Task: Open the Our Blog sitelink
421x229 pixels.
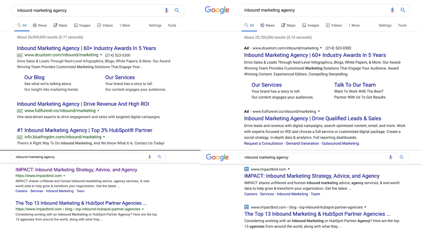Action: (x=34, y=77)
